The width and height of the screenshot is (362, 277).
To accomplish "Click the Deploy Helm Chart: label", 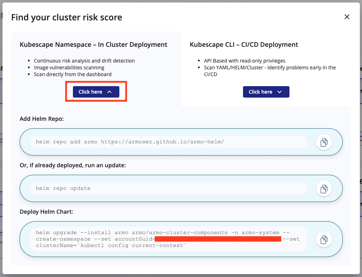I will click(46, 212).
